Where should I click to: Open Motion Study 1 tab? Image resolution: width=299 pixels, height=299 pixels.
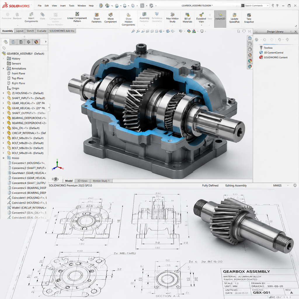coord(101,181)
